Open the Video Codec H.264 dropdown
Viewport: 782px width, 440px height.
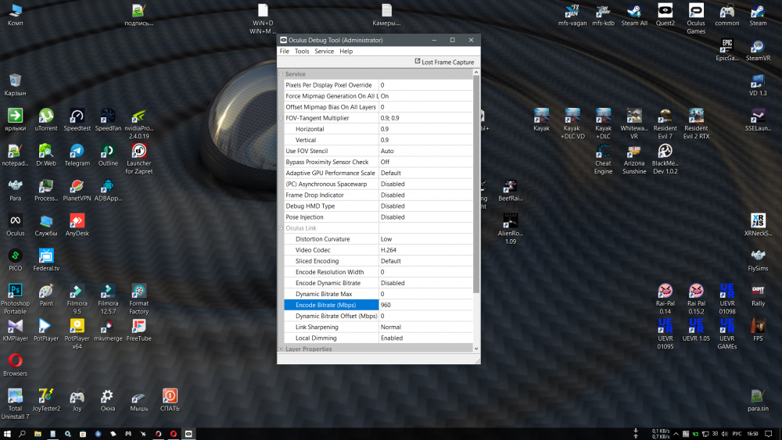[x=425, y=250]
